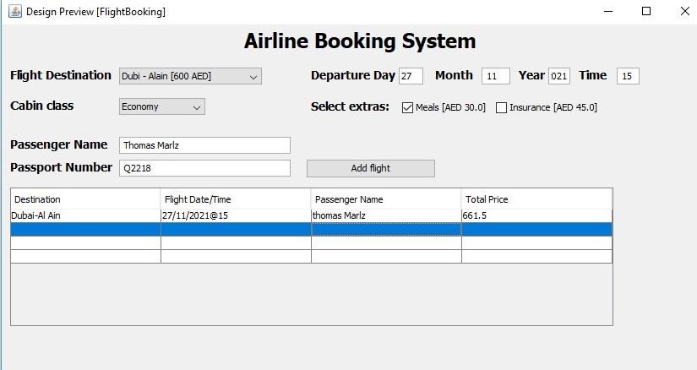Click the Add flight button

[371, 168]
